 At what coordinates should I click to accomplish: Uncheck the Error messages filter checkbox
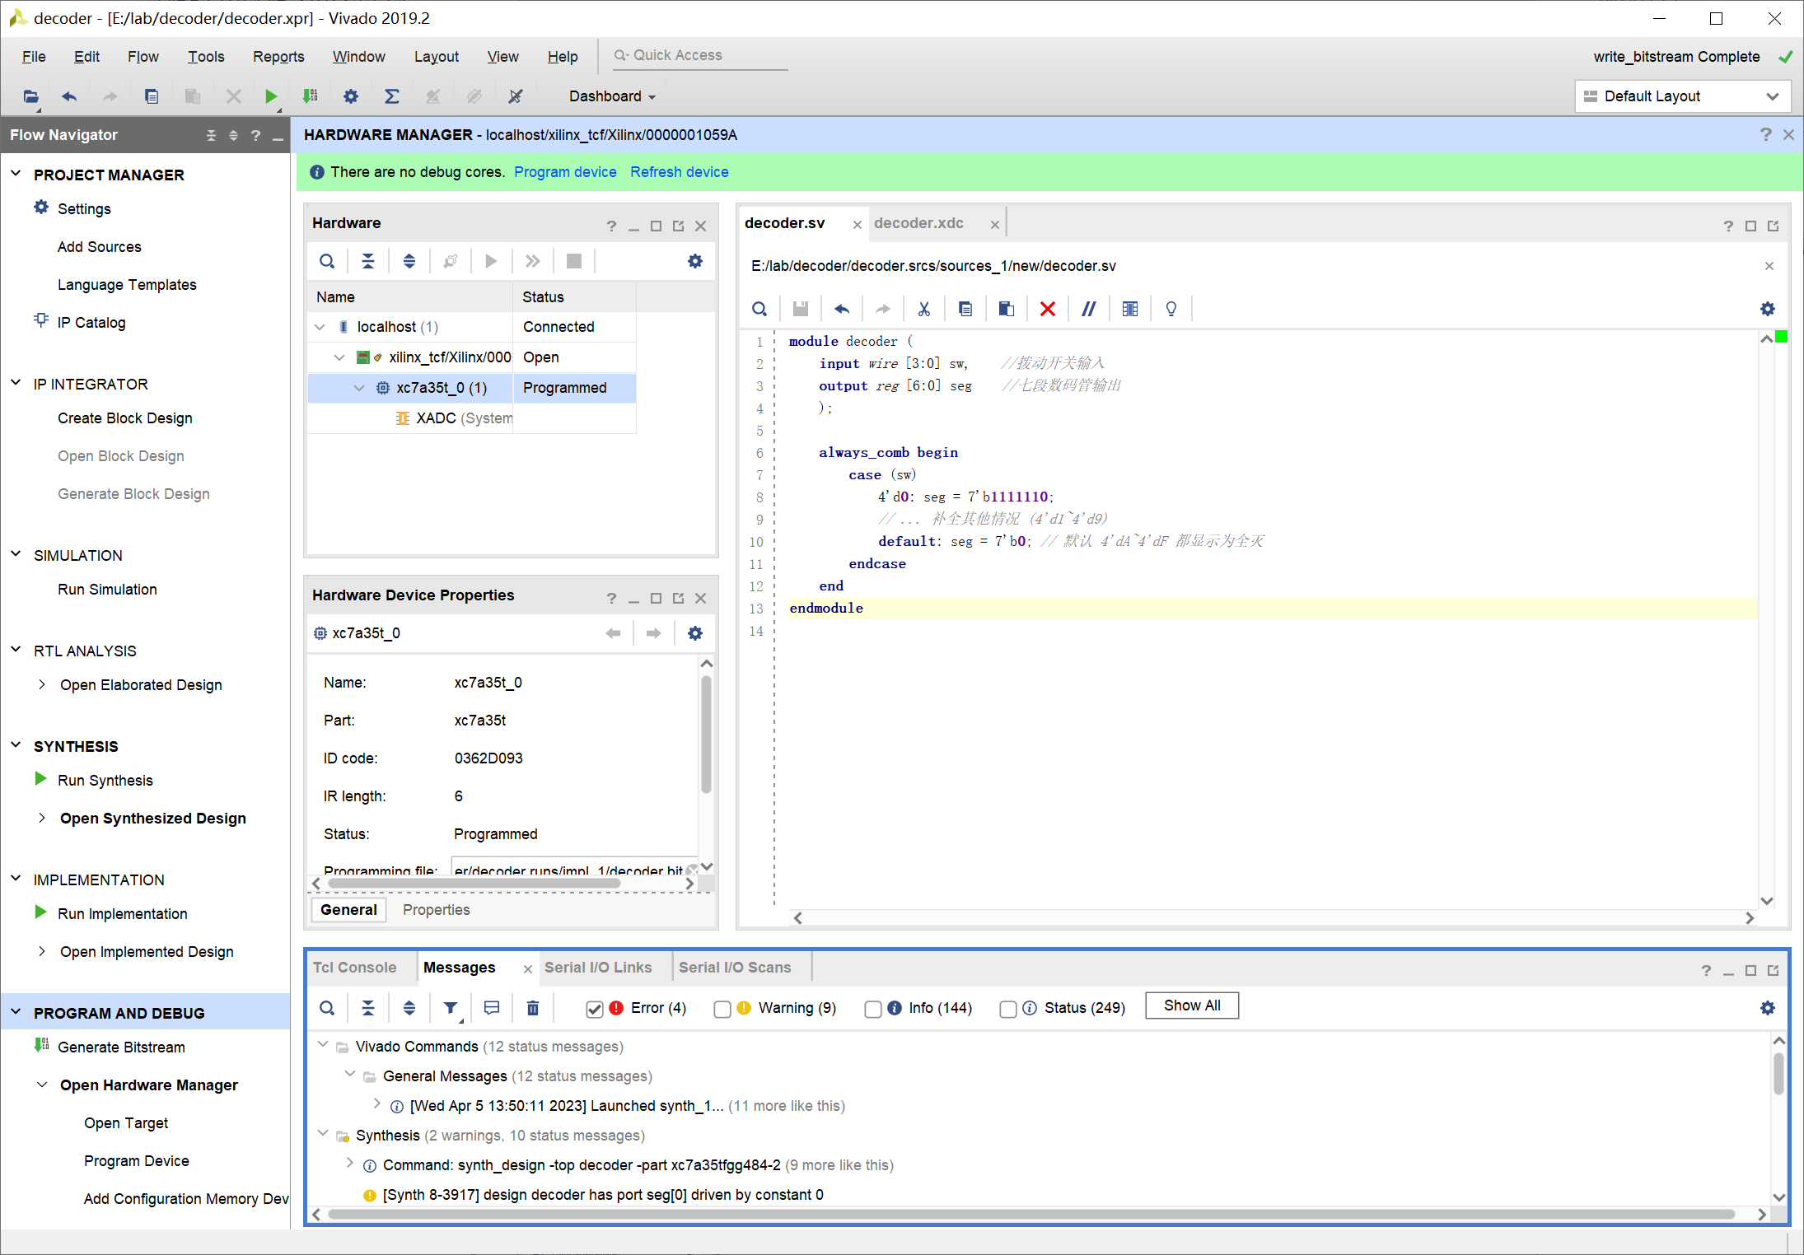tap(594, 1009)
